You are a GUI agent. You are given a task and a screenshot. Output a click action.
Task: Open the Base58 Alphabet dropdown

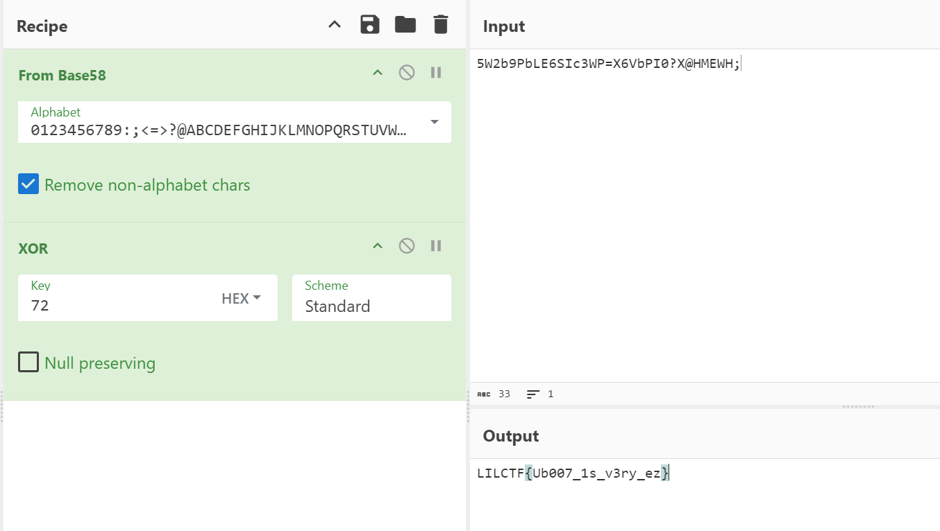[435, 122]
